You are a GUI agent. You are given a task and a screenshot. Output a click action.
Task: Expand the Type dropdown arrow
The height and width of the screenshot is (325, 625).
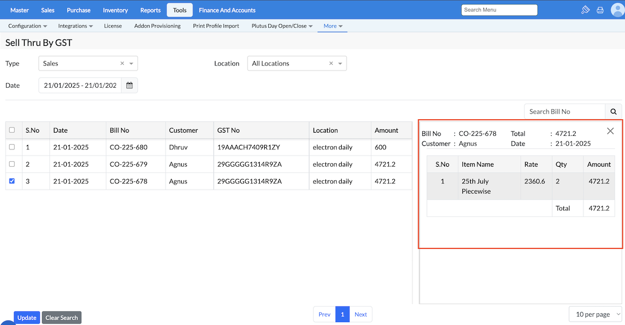(131, 64)
